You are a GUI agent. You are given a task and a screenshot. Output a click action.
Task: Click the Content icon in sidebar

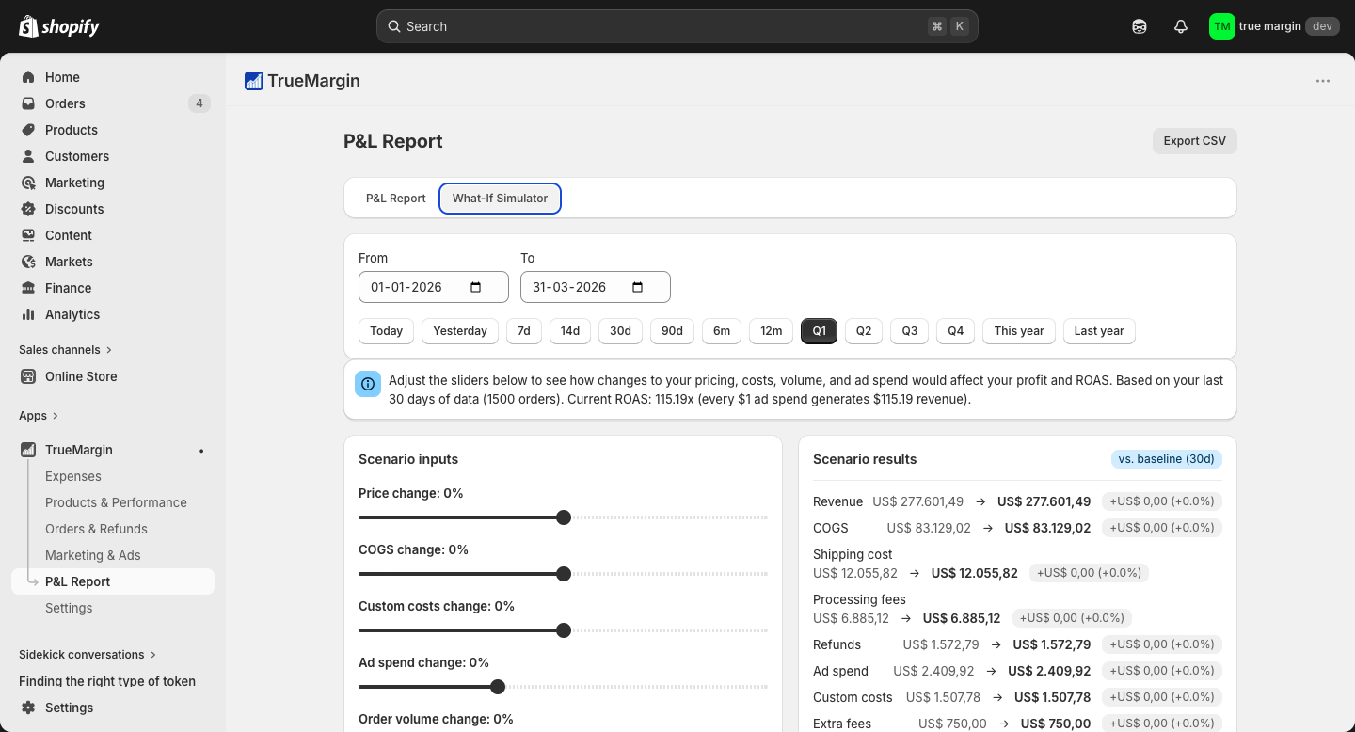[x=28, y=235]
